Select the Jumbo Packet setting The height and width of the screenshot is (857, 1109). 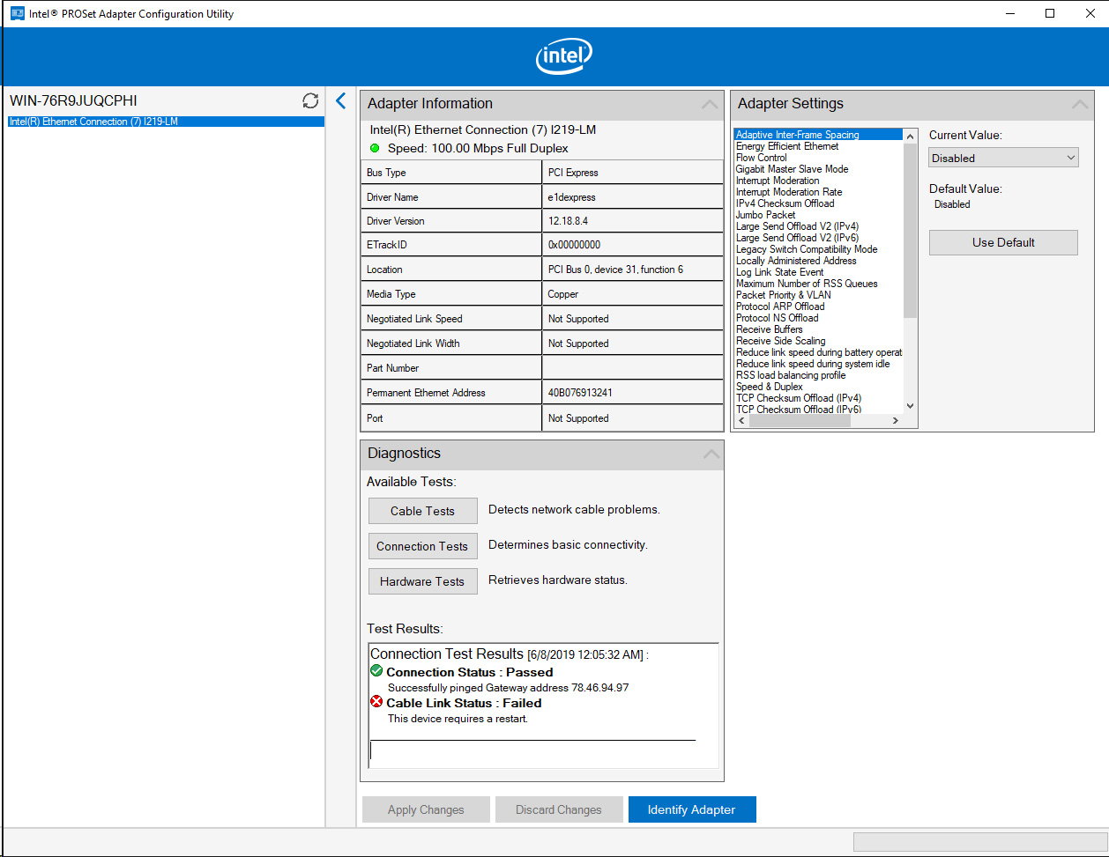coord(818,215)
